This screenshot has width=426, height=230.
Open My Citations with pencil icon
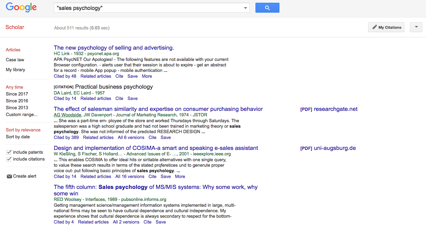pyautogui.click(x=386, y=27)
